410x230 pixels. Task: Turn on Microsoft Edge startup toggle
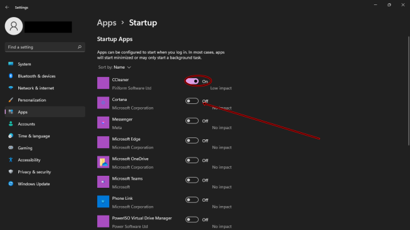tap(192, 141)
